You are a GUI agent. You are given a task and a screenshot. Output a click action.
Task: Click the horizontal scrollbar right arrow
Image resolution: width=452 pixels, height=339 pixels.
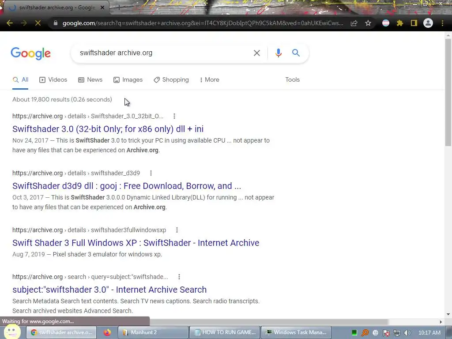pyautogui.click(x=441, y=322)
